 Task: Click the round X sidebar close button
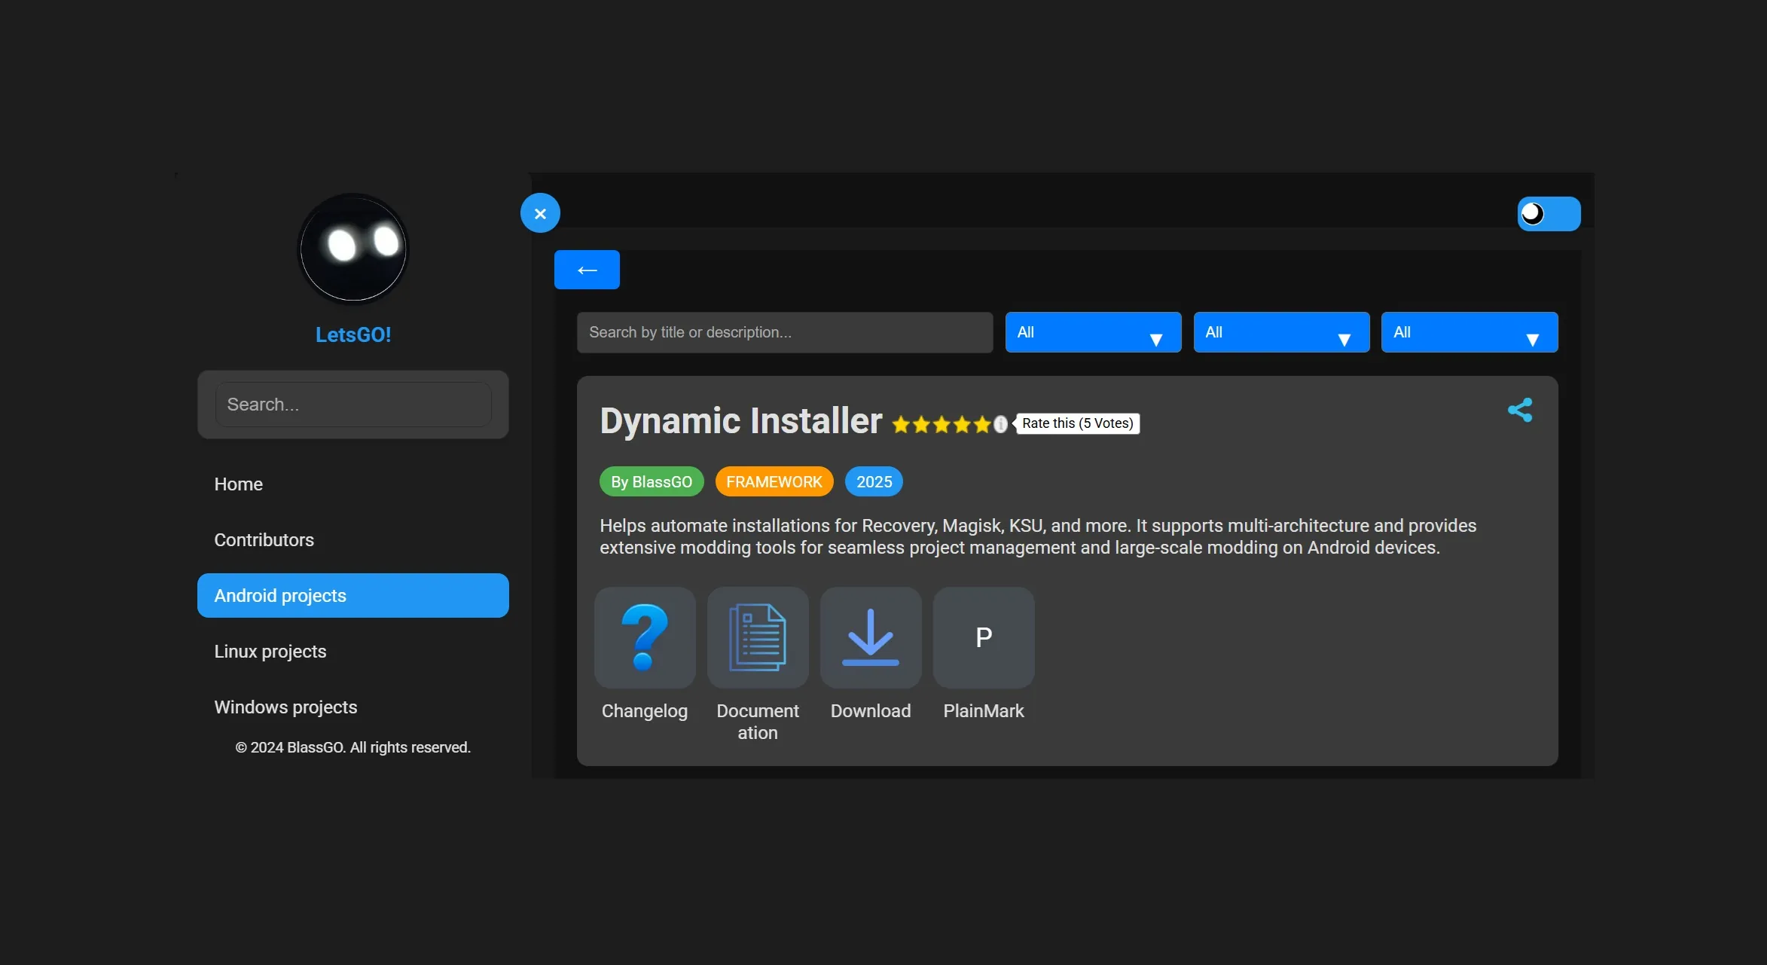540,213
